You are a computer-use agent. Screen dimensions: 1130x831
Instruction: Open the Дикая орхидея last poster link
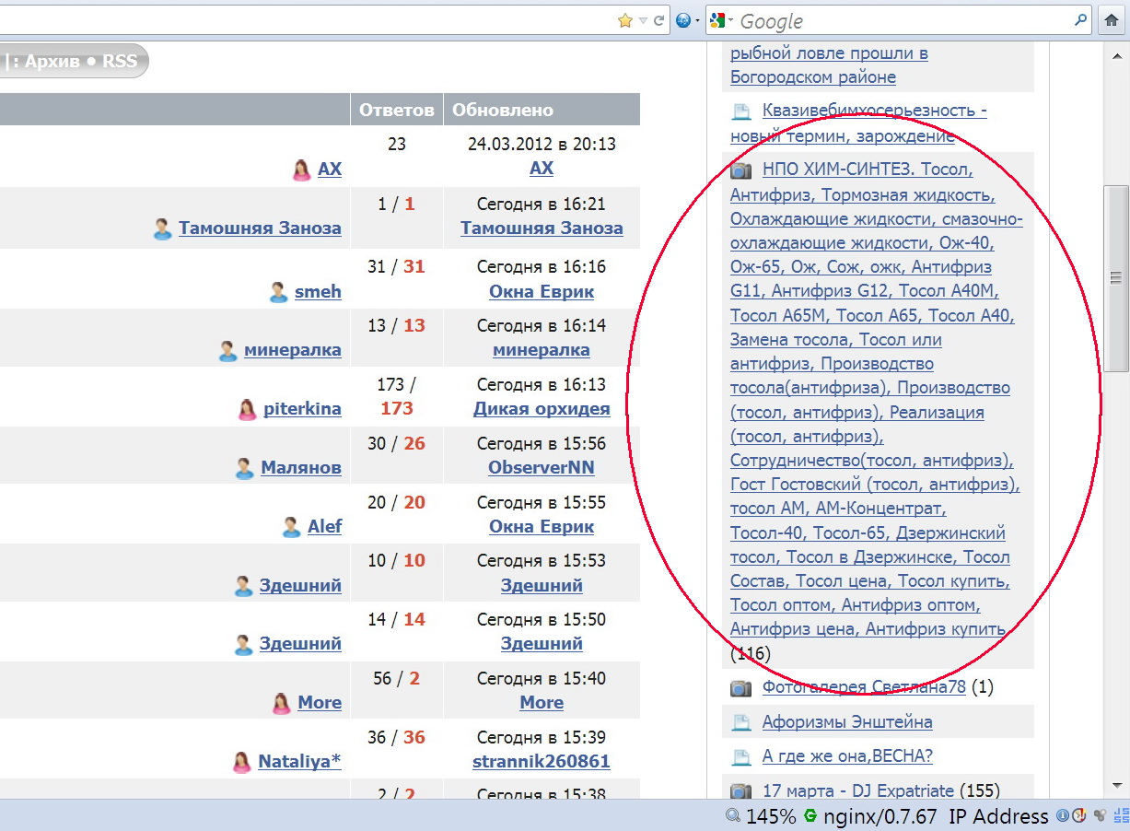[542, 409]
